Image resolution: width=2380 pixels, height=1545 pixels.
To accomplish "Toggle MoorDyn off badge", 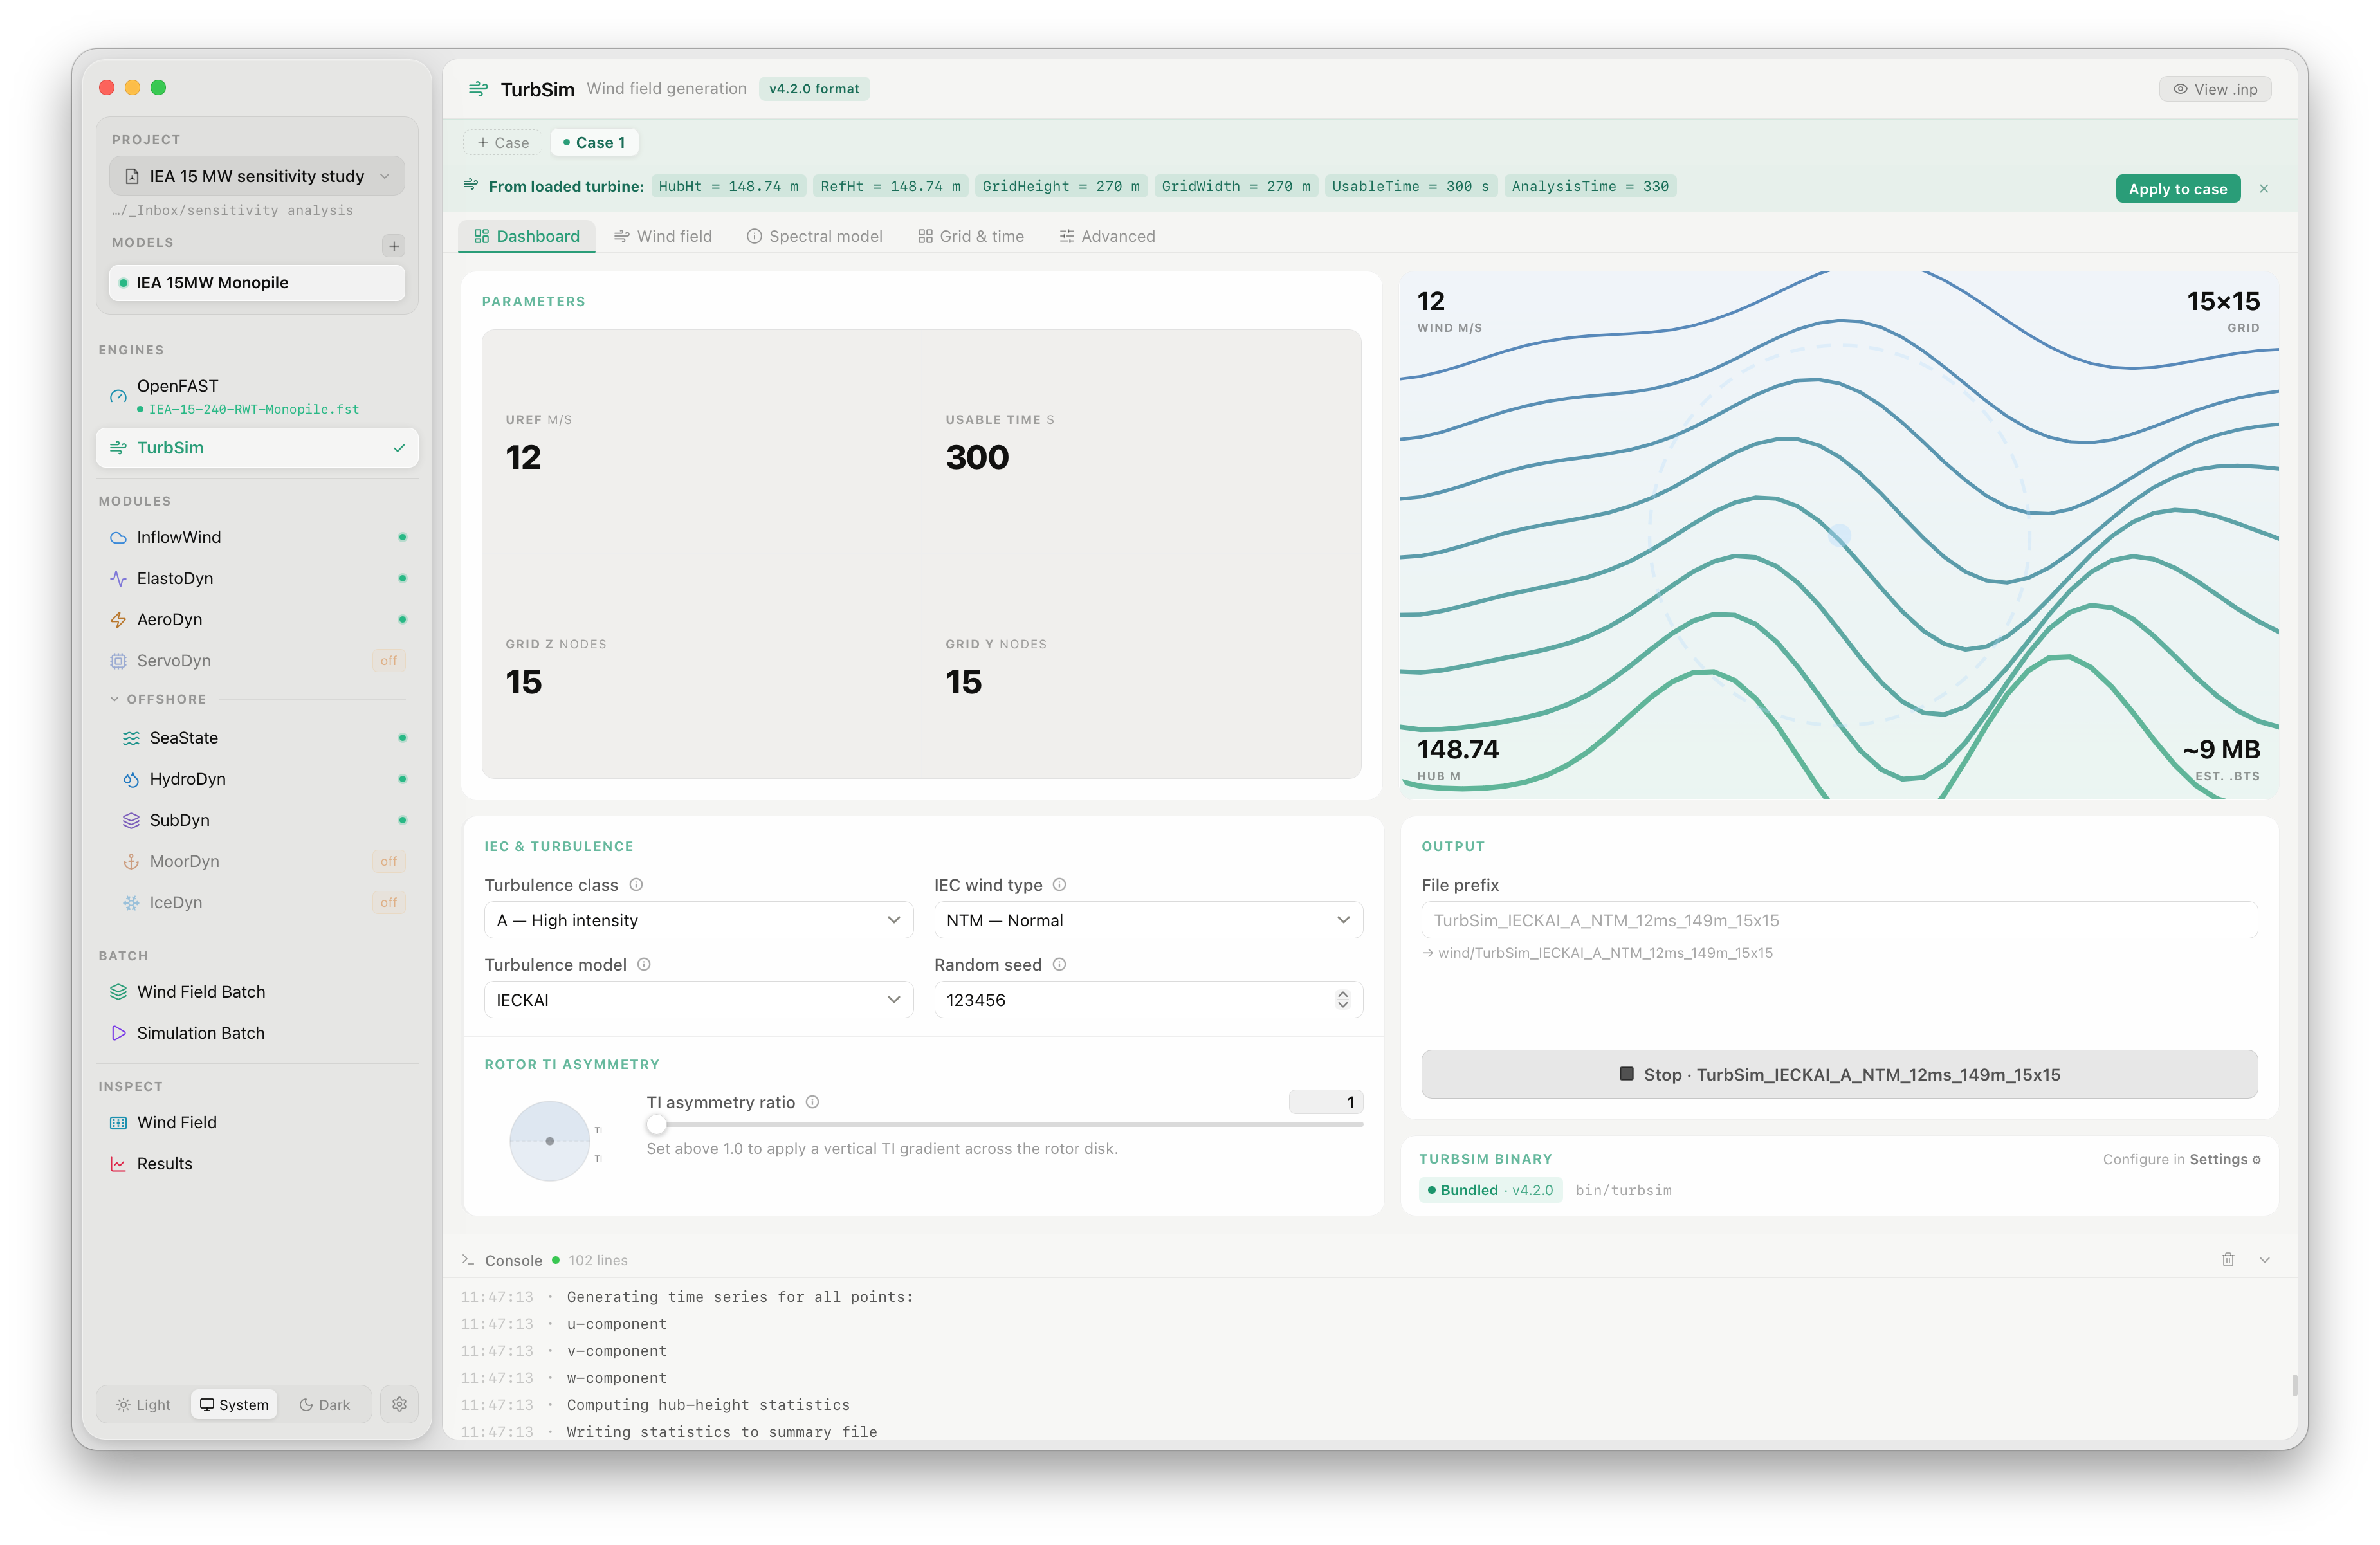I will (388, 861).
